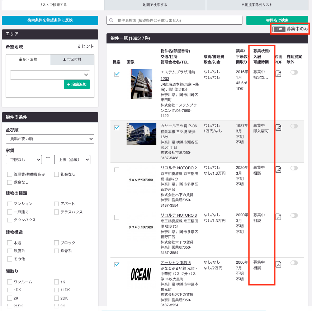Check 1LDK layout option
The image size is (312, 311).
57,290
